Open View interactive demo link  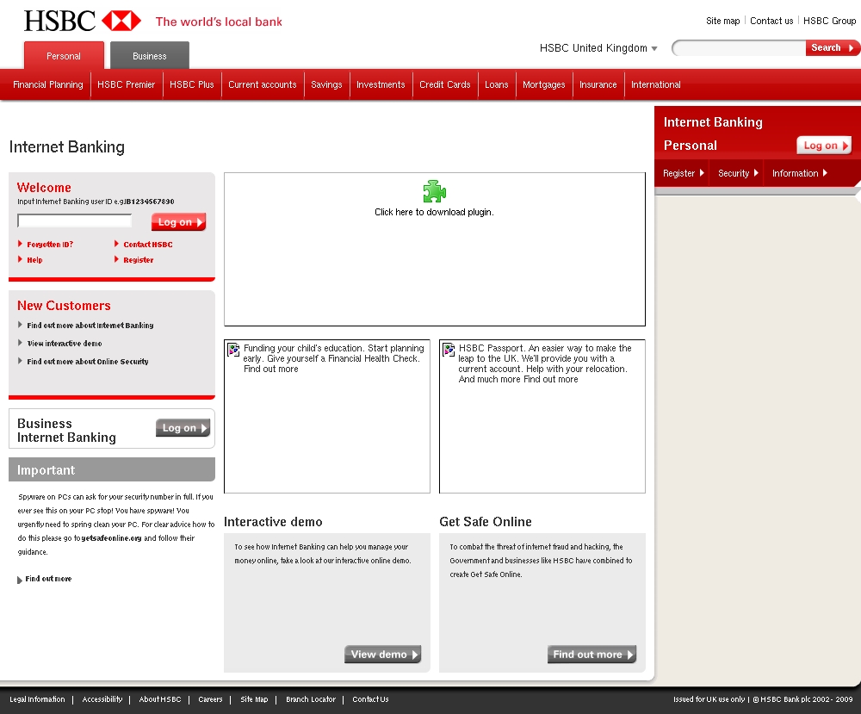65,344
